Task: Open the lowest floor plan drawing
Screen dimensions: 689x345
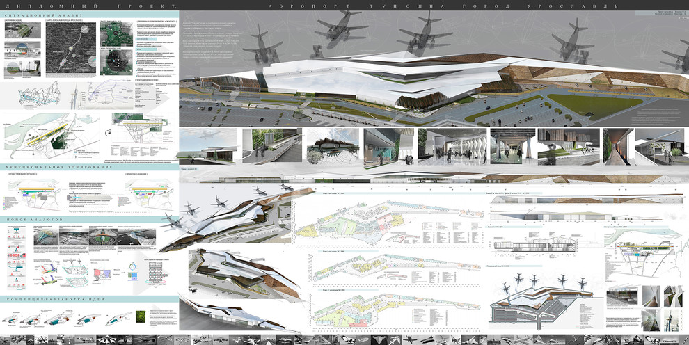Action: (397, 311)
